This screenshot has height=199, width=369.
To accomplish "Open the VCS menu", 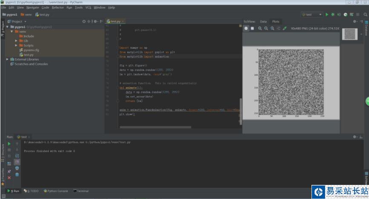I will pyautogui.click(x=88, y=8).
